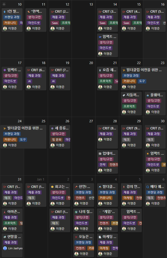Image resolution: width=167 pixels, height=258 pixels.
Task: Open the "완벽 card on day 11
Action: tap(36, 12)
